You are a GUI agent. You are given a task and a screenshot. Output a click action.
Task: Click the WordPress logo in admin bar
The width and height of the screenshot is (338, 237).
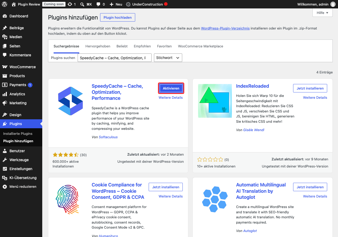(x=4, y=4)
